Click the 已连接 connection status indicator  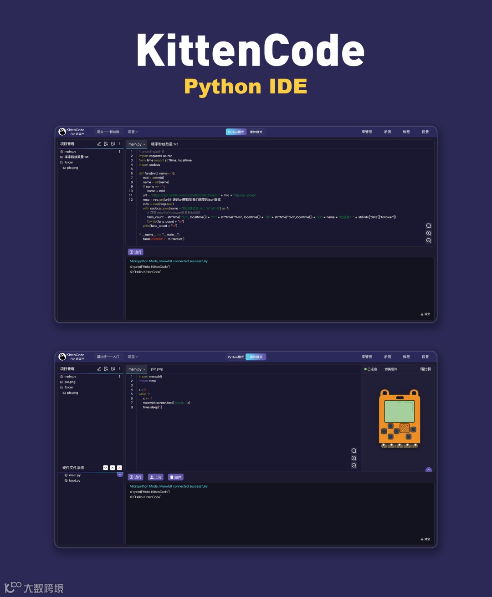(x=371, y=369)
